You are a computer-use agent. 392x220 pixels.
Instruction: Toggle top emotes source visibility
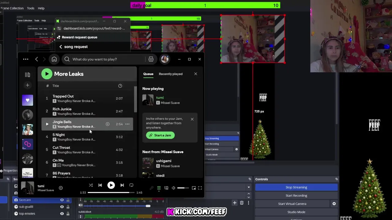pos(62,214)
